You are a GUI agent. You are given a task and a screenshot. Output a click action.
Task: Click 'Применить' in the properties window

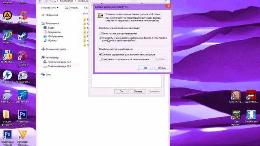pyautogui.click(x=154, y=91)
